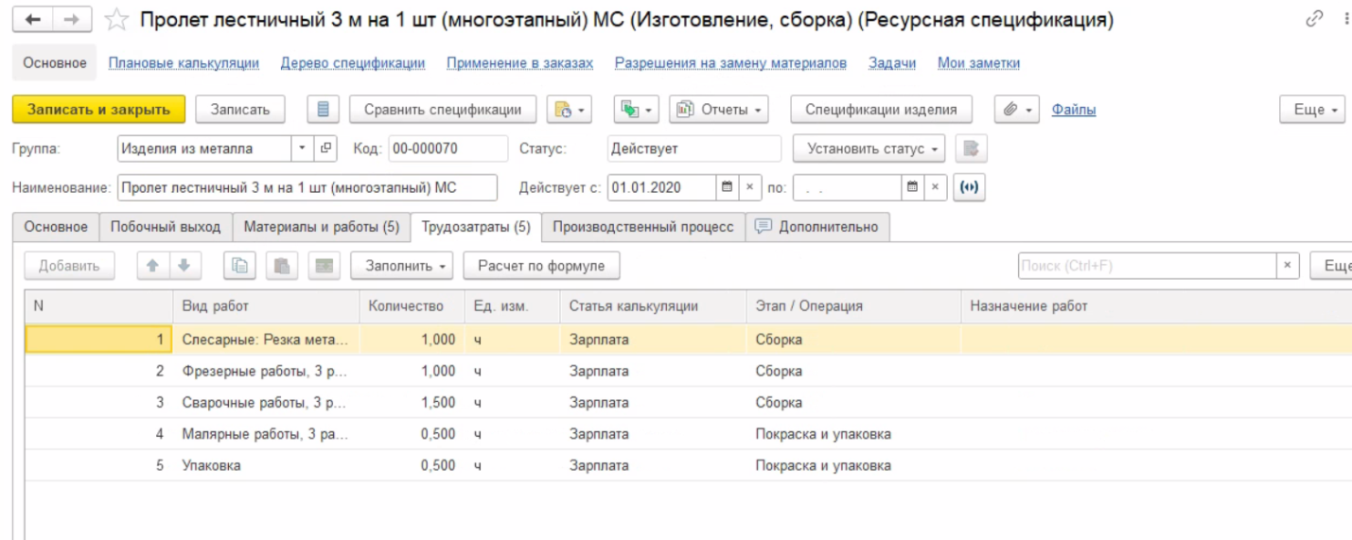This screenshot has width=1352, height=540.
Task: Copy the link via chain icon
Action: tap(1314, 19)
